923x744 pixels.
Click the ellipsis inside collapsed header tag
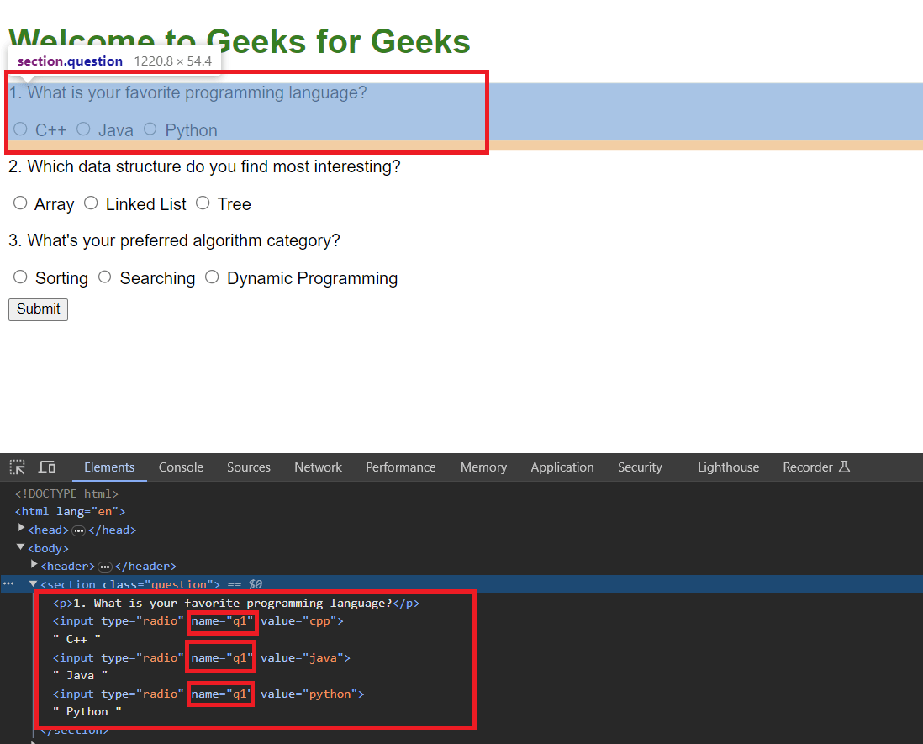pos(105,567)
